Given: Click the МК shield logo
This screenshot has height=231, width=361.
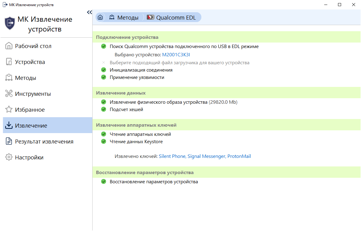Looking at the screenshot, I should 10,24.
